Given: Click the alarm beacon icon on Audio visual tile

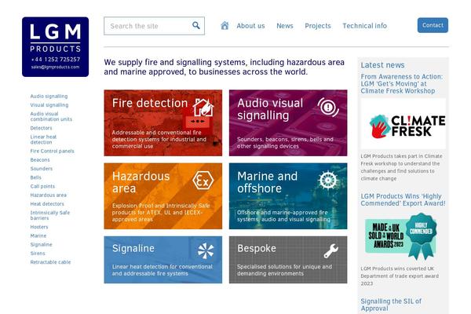Looking at the screenshot, I should point(328,107).
